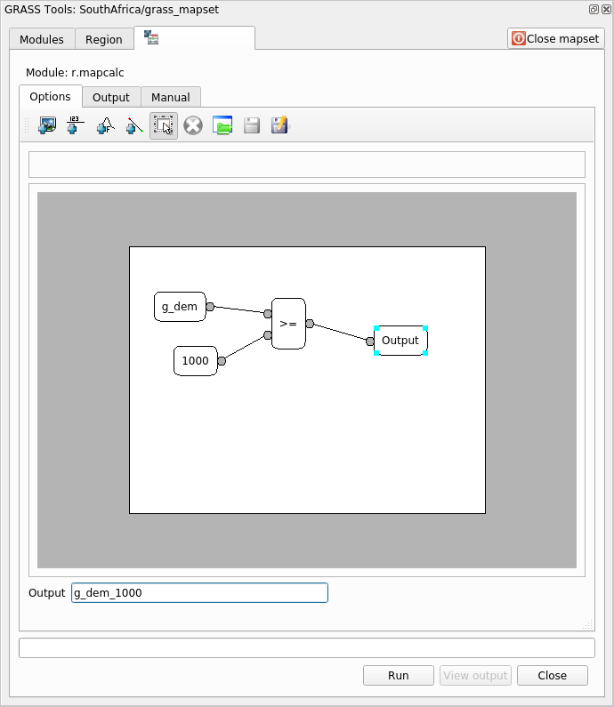Click the Add constant value icon
Screen dimensions: 614x707
click(x=76, y=126)
